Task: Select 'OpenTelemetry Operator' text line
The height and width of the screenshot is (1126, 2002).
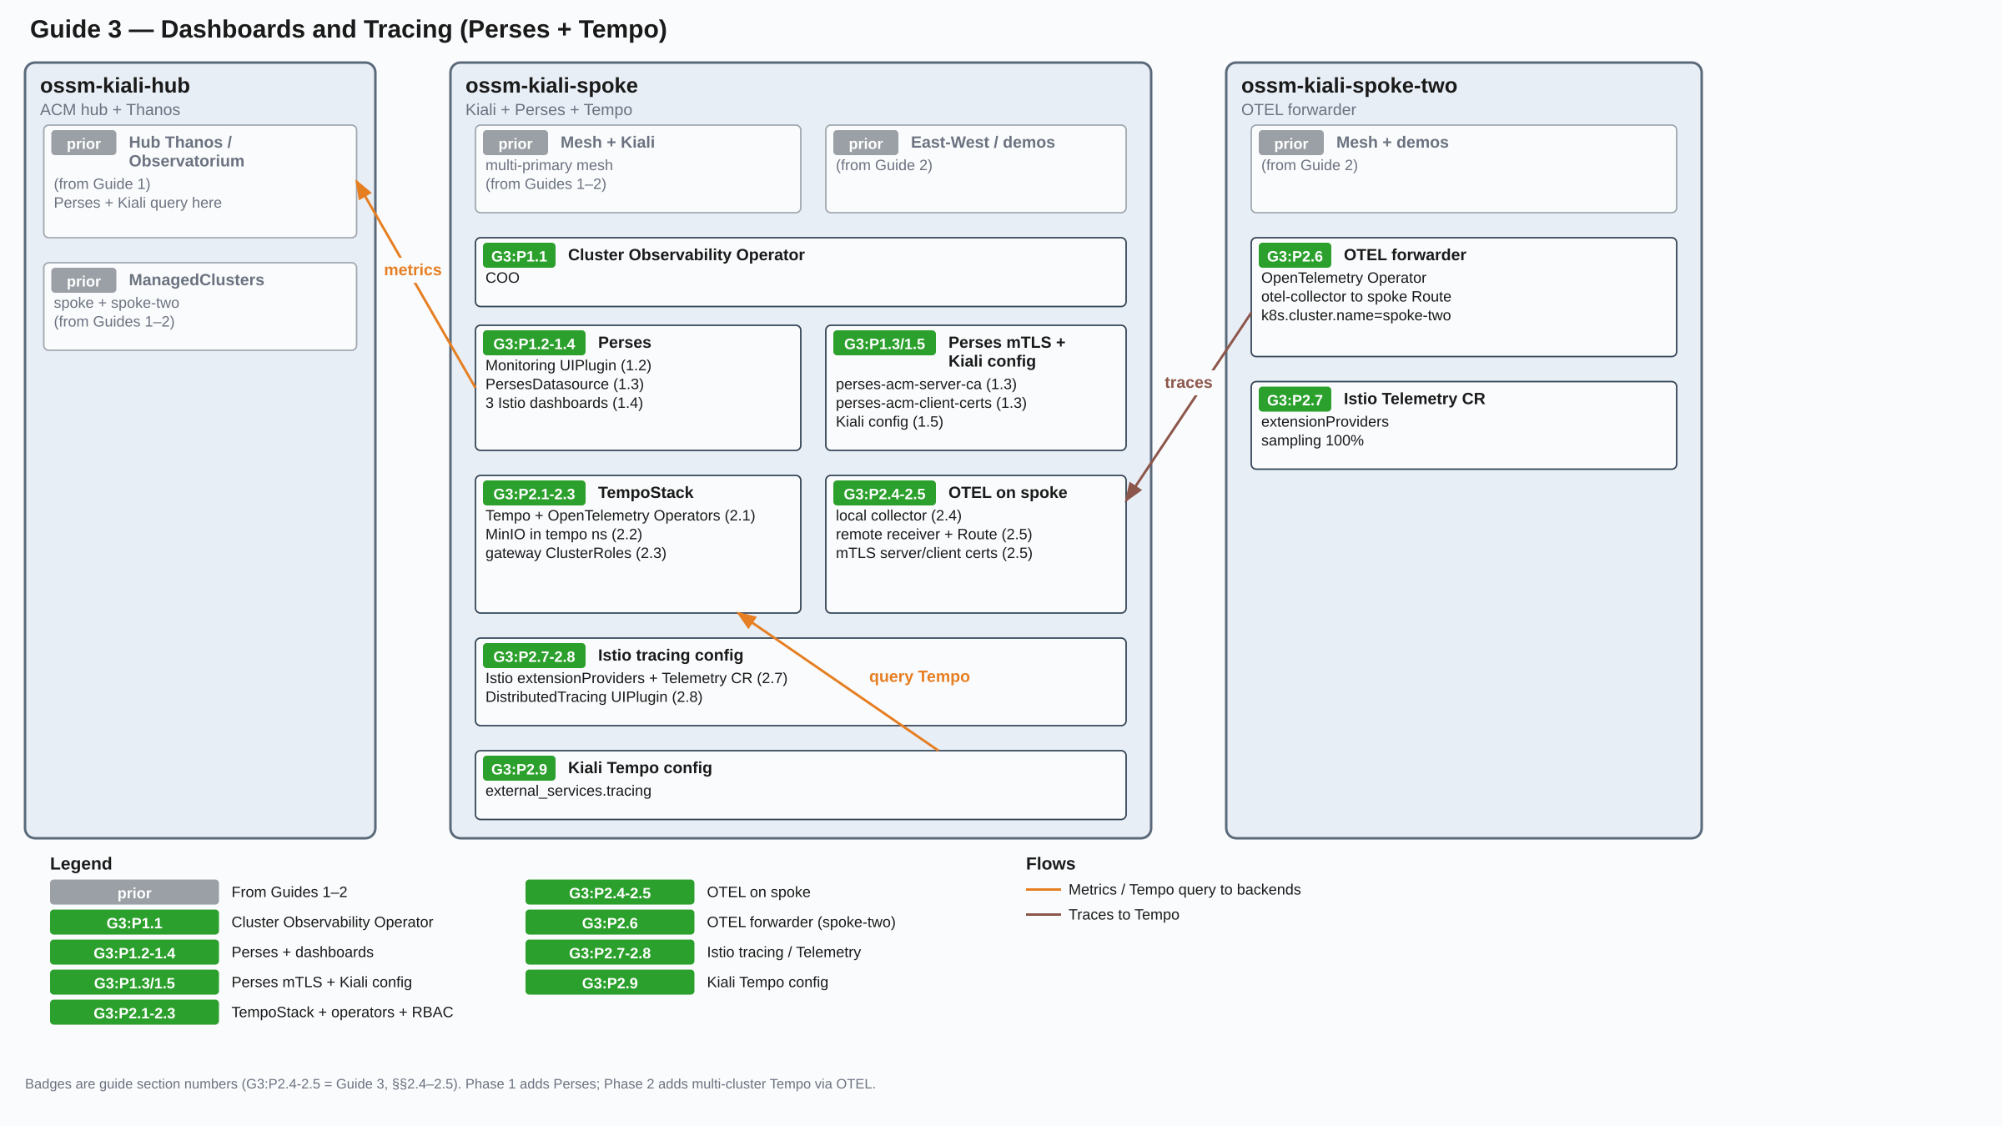Action: [1343, 278]
